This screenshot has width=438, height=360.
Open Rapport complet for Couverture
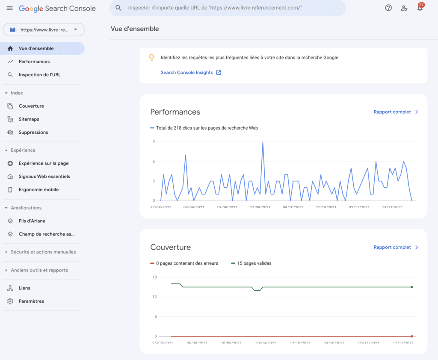point(392,248)
